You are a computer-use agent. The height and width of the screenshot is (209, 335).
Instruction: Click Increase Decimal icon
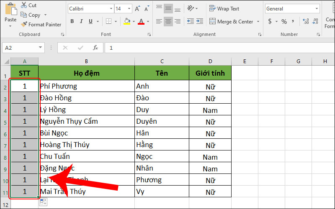pos(306,21)
